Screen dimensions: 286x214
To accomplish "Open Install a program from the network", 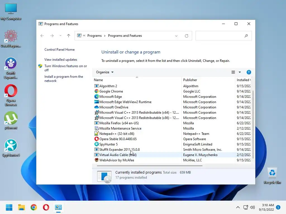I will [x=64, y=79].
